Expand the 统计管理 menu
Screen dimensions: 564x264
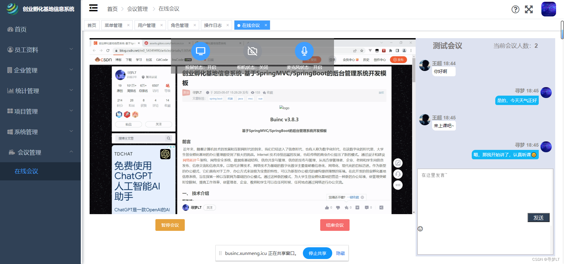coord(40,91)
